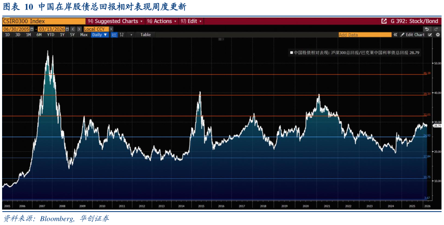Viewport: 444px width, 225px height.
Task: Expand the chart type options arrow
Action: pyautogui.click(x=131, y=35)
